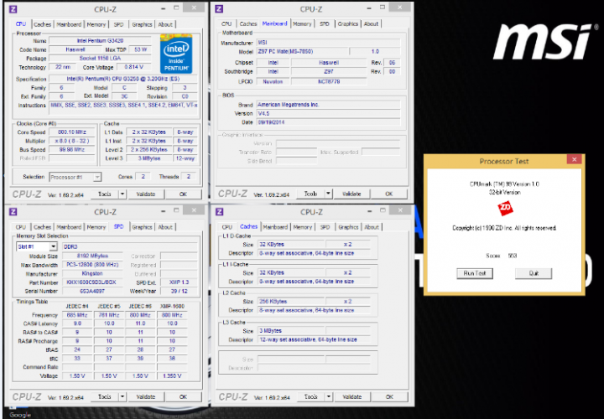This screenshot has height=419, width=604.
Task: Open the Memory tab in the SPD window
Action: click(x=96, y=227)
